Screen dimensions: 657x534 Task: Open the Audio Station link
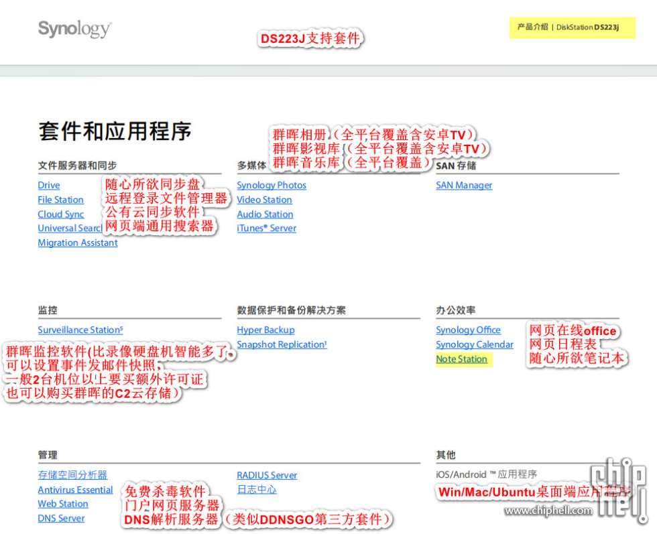click(265, 214)
